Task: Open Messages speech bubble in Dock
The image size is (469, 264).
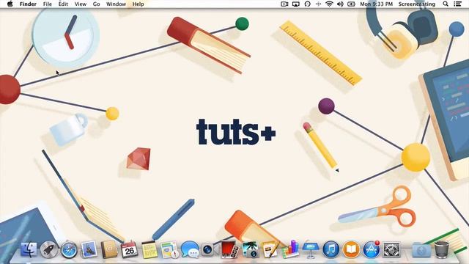Action: point(190,249)
